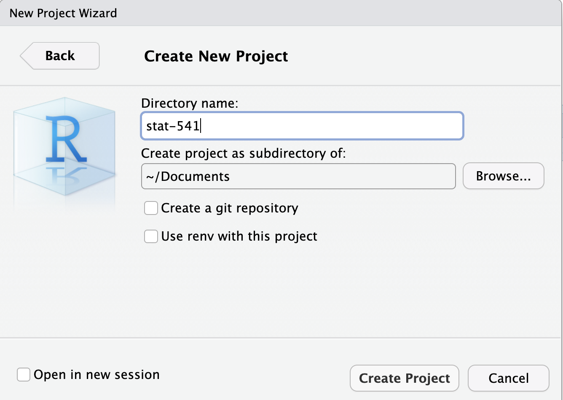Cancel the New Project Wizard
The height and width of the screenshot is (400, 563).
pyautogui.click(x=508, y=378)
